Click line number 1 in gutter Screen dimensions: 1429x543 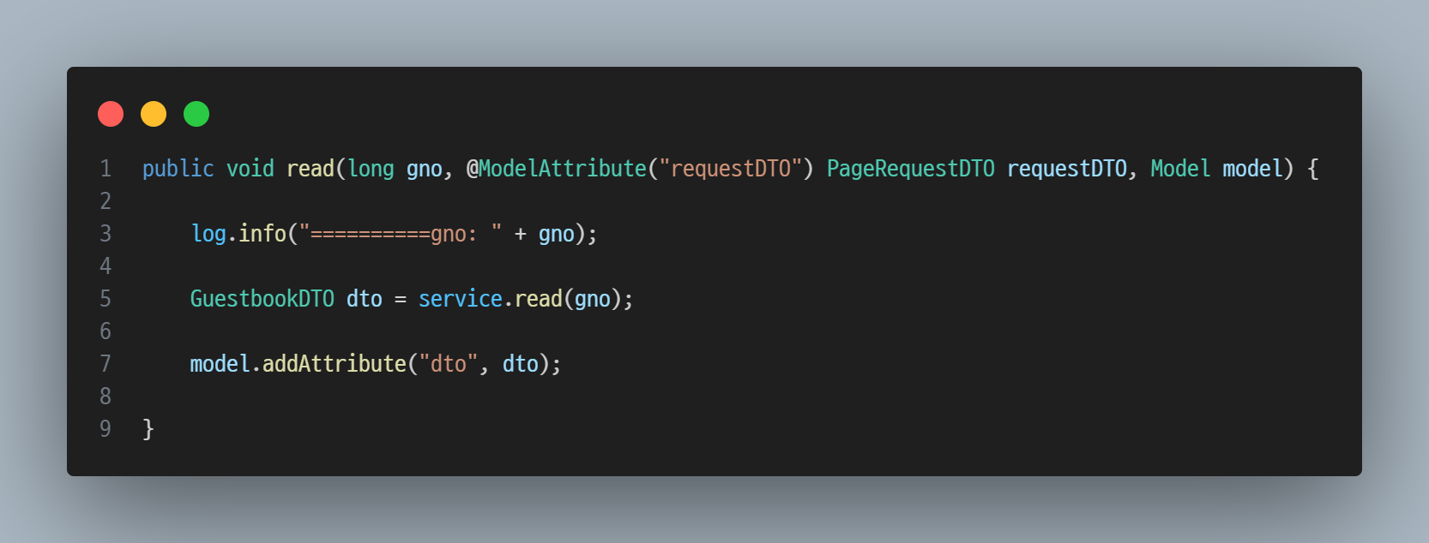click(x=106, y=169)
